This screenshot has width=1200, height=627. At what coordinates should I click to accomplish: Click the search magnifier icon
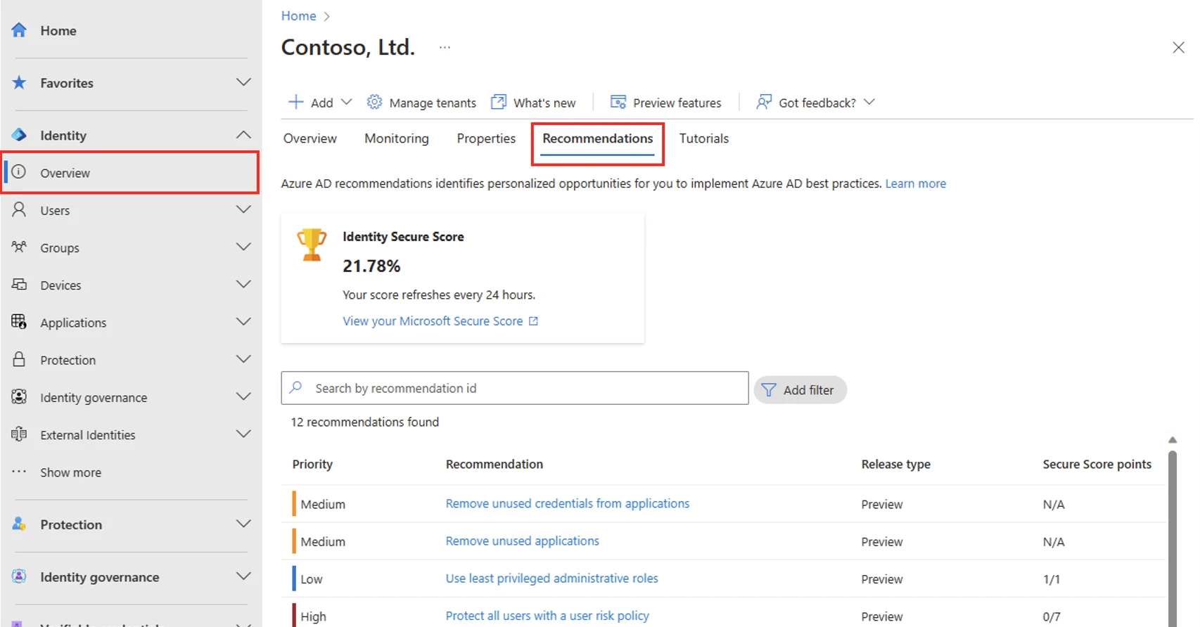[296, 387]
